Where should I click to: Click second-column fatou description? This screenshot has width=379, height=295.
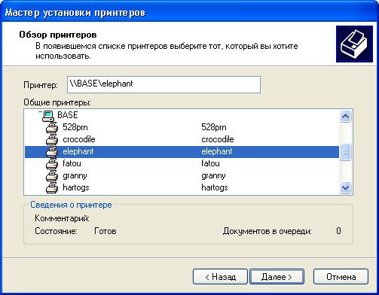(x=210, y=163)
